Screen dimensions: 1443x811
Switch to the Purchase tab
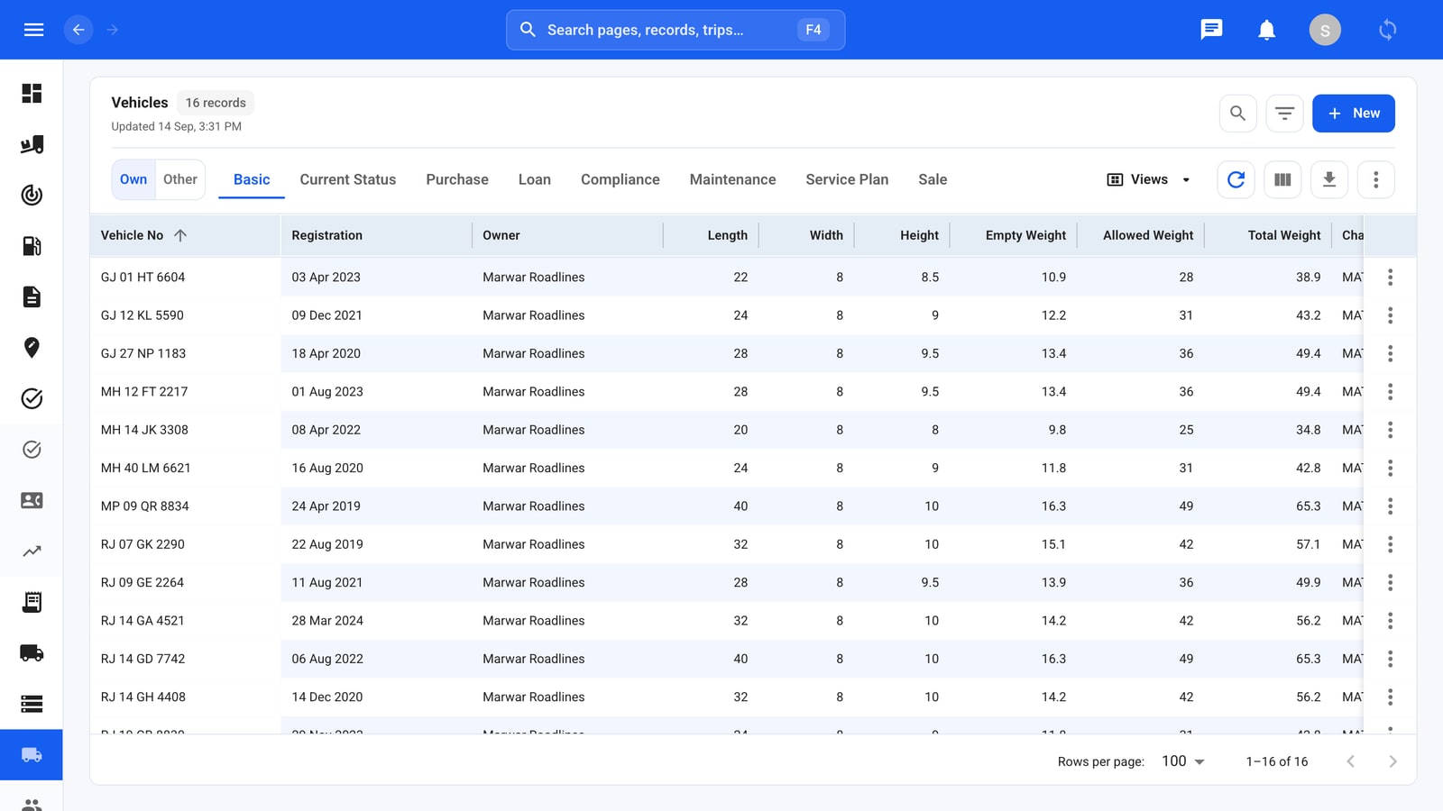pos(457,179)
